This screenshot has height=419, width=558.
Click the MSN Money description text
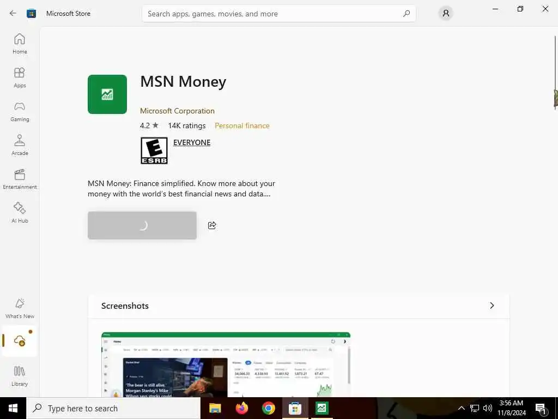coord(181,189)
